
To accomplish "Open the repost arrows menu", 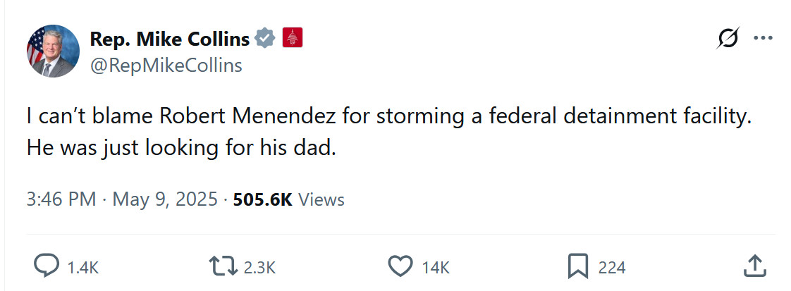I will point(223,266).
